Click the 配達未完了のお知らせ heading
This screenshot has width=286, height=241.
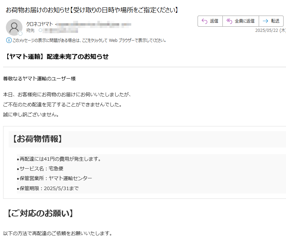57,56
